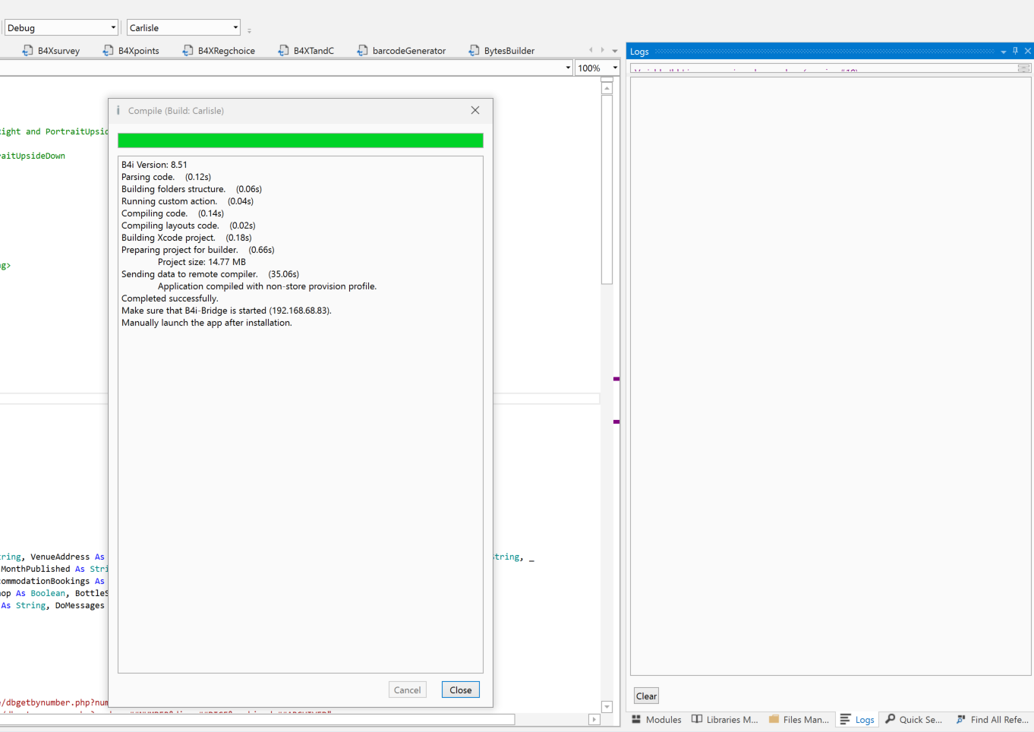Open the Files Manager tab
1034x732 pixels.
point(799,720)
